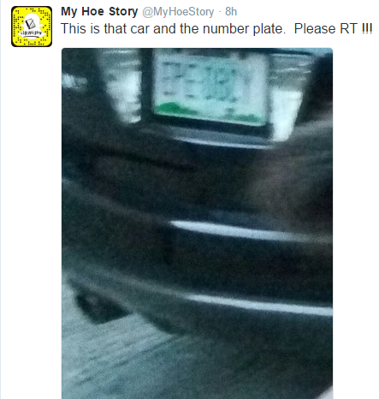This screenshot has width=379, height=399.
Task: Visit the @MyHoeStory handle link
Action: pyautogui.click(x=178, y=12)
